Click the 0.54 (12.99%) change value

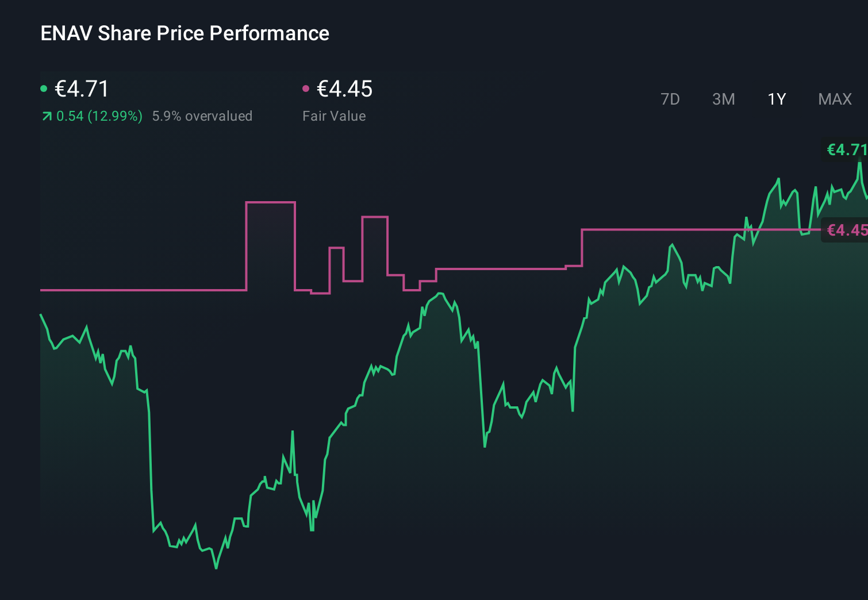99,116
